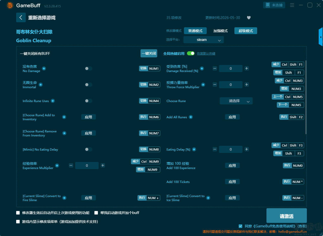Click star next to Remove From Inventory
The image size is (323, 236).
(x=64, y=133)
